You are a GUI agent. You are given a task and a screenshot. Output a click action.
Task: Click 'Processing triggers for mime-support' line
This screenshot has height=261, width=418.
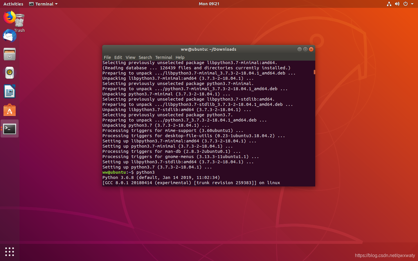(x=173, y=130)
